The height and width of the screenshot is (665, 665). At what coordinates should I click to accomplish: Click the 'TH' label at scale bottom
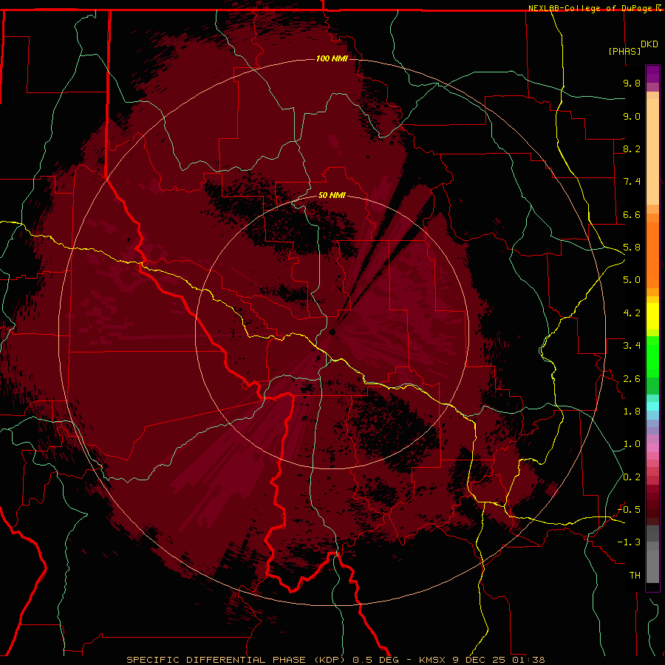pos(635,576)
